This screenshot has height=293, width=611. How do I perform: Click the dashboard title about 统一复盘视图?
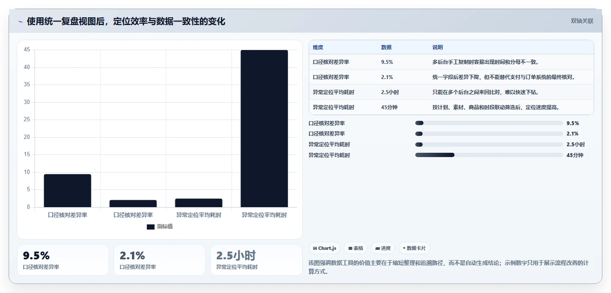pos(126,21)
